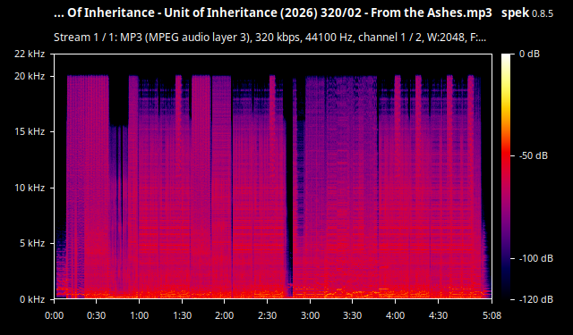Click the 3:00 time axis label

click(310, 315)
